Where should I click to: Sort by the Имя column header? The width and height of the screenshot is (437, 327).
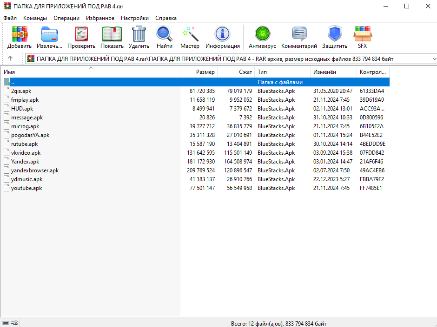coord(90,72)
